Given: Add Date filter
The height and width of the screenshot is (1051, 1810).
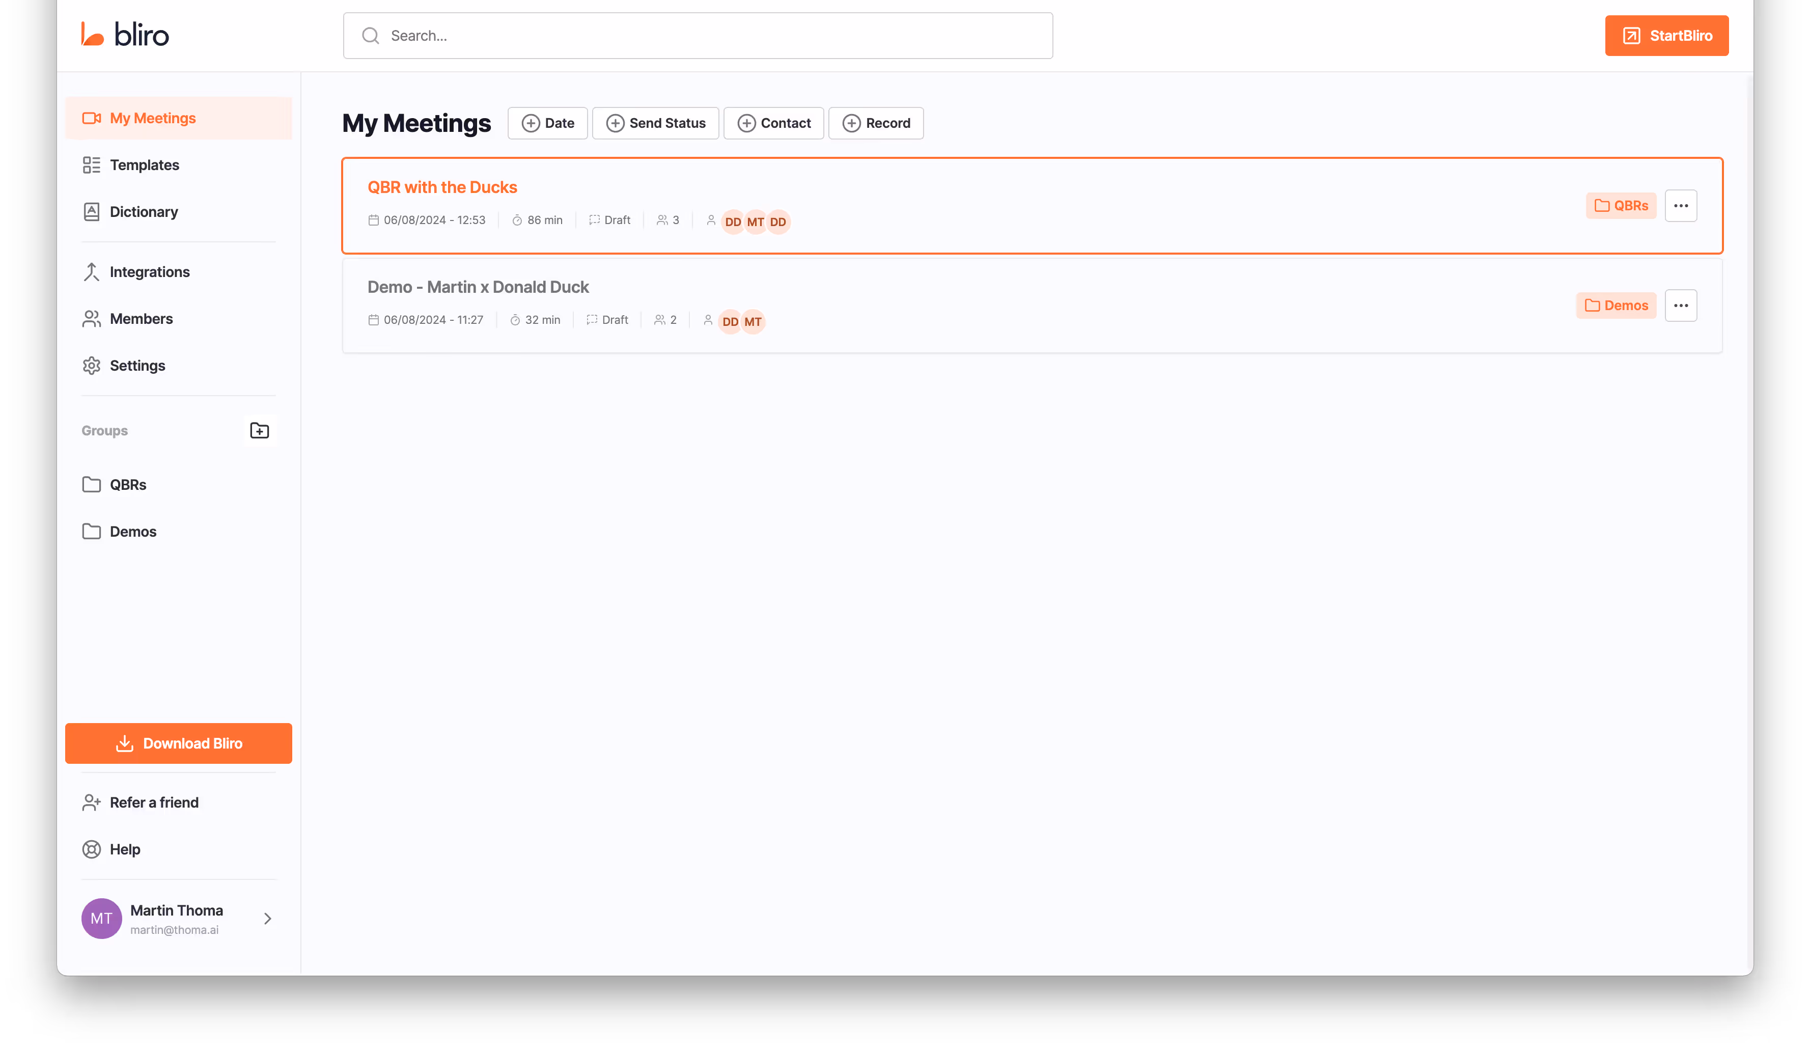Looking at the screenshot, I should tap(547, 123).
